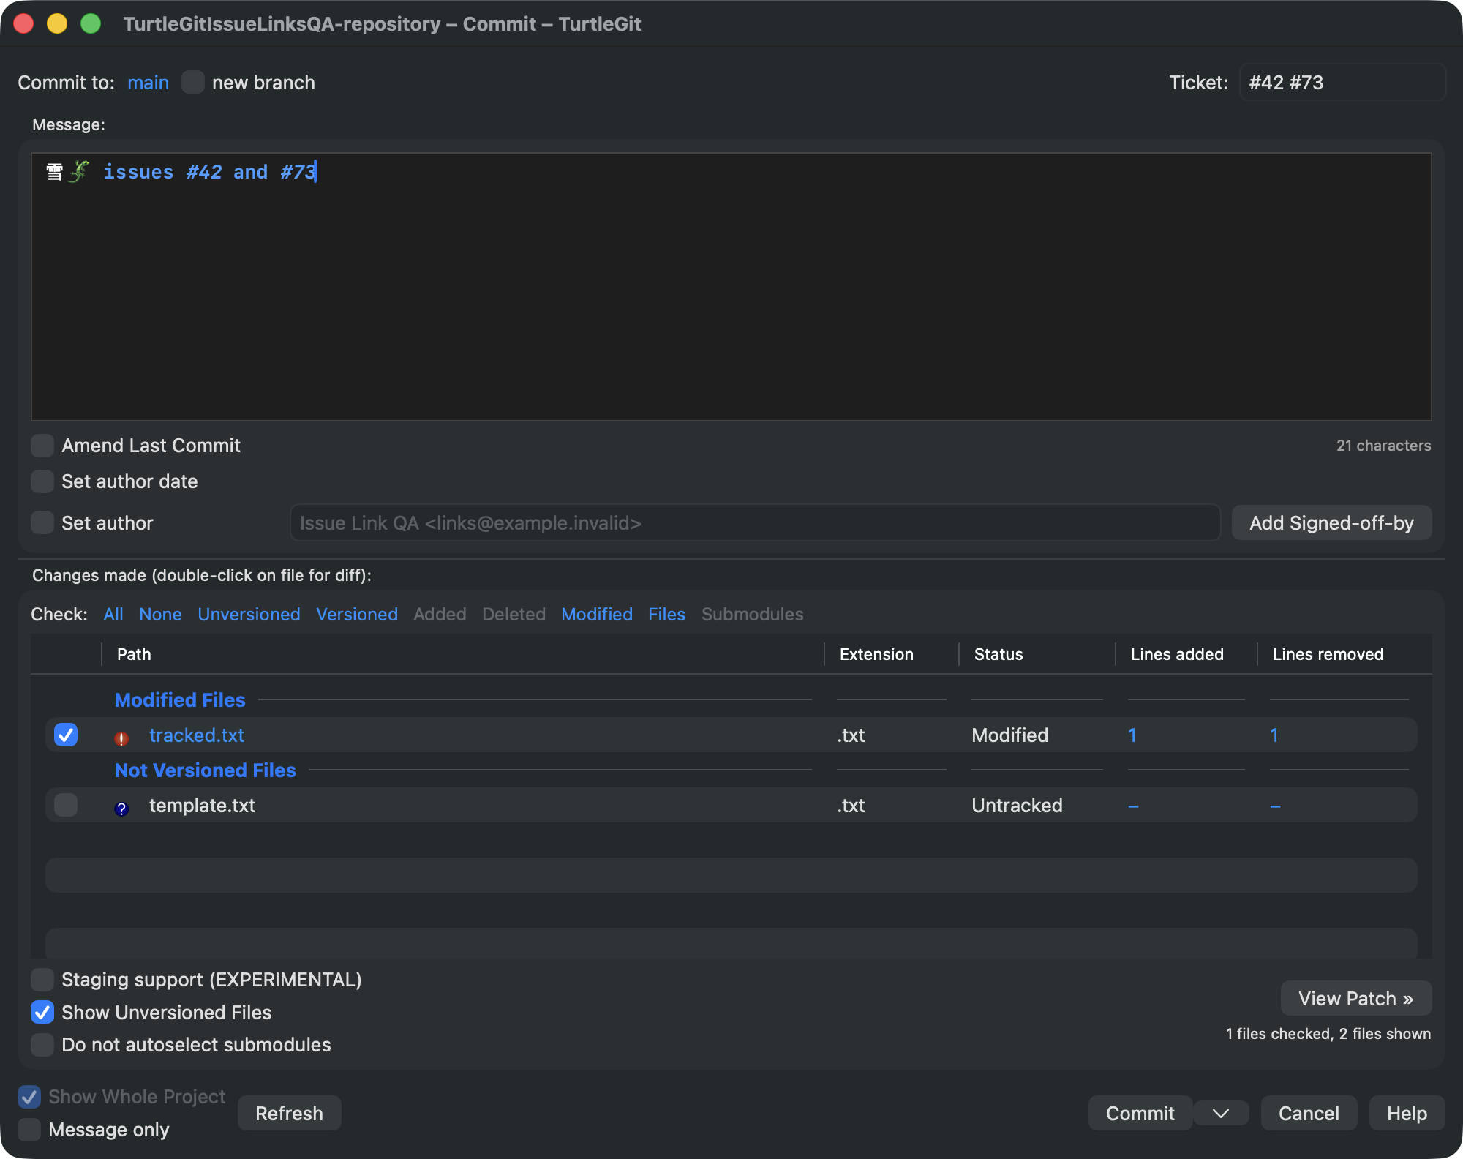This screenshot has width=1463, height=1159.
Task: Click inside the commit message text area
Action: (x=731, y=287)
